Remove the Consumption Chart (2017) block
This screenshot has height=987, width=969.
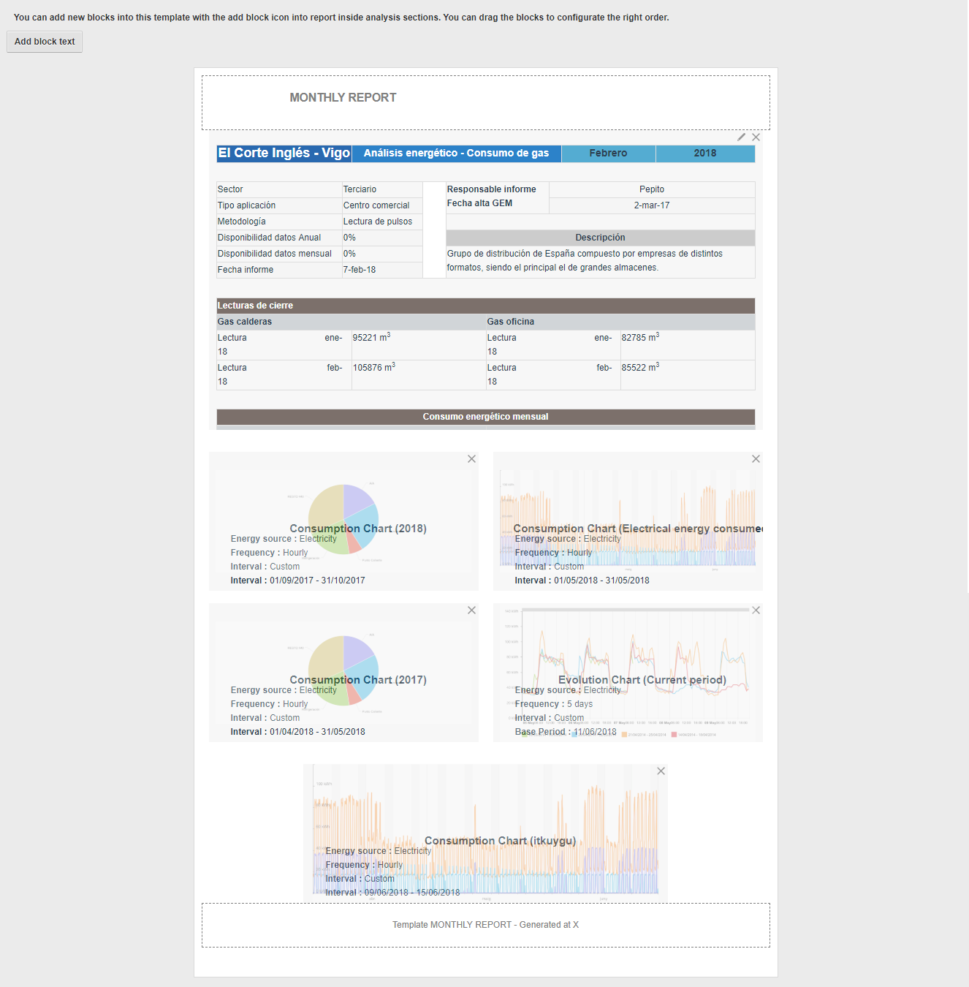pos(471,610)
